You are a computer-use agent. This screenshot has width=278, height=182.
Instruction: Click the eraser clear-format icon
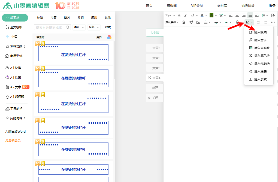pos(184,22)
